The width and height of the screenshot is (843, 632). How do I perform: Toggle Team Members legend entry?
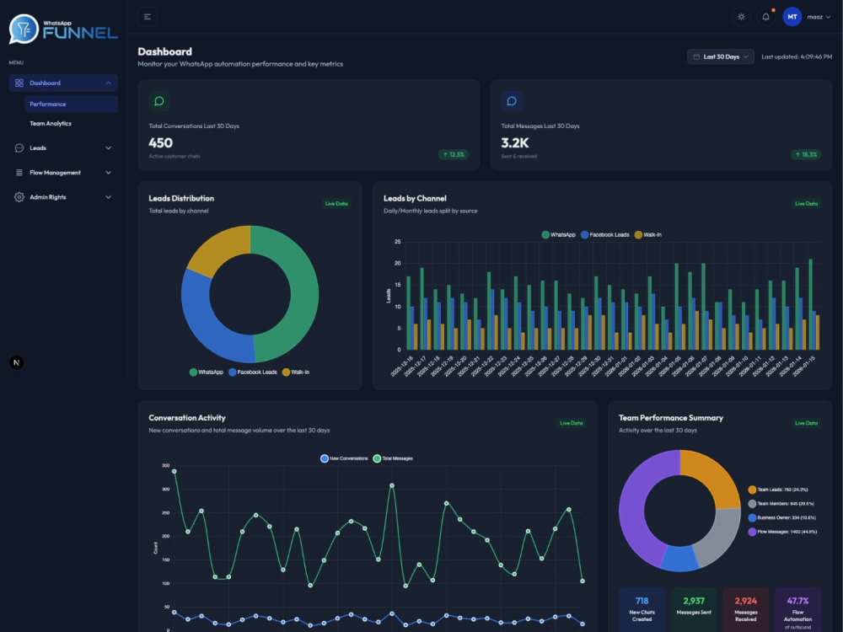click(x=781, y=504)
